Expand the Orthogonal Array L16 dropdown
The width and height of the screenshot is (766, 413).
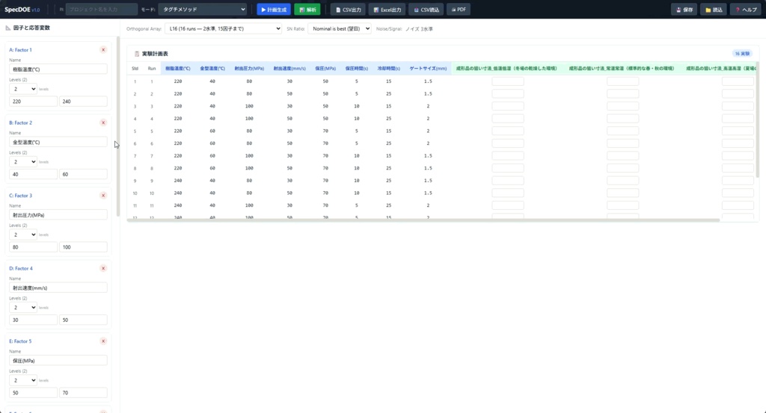223,29
